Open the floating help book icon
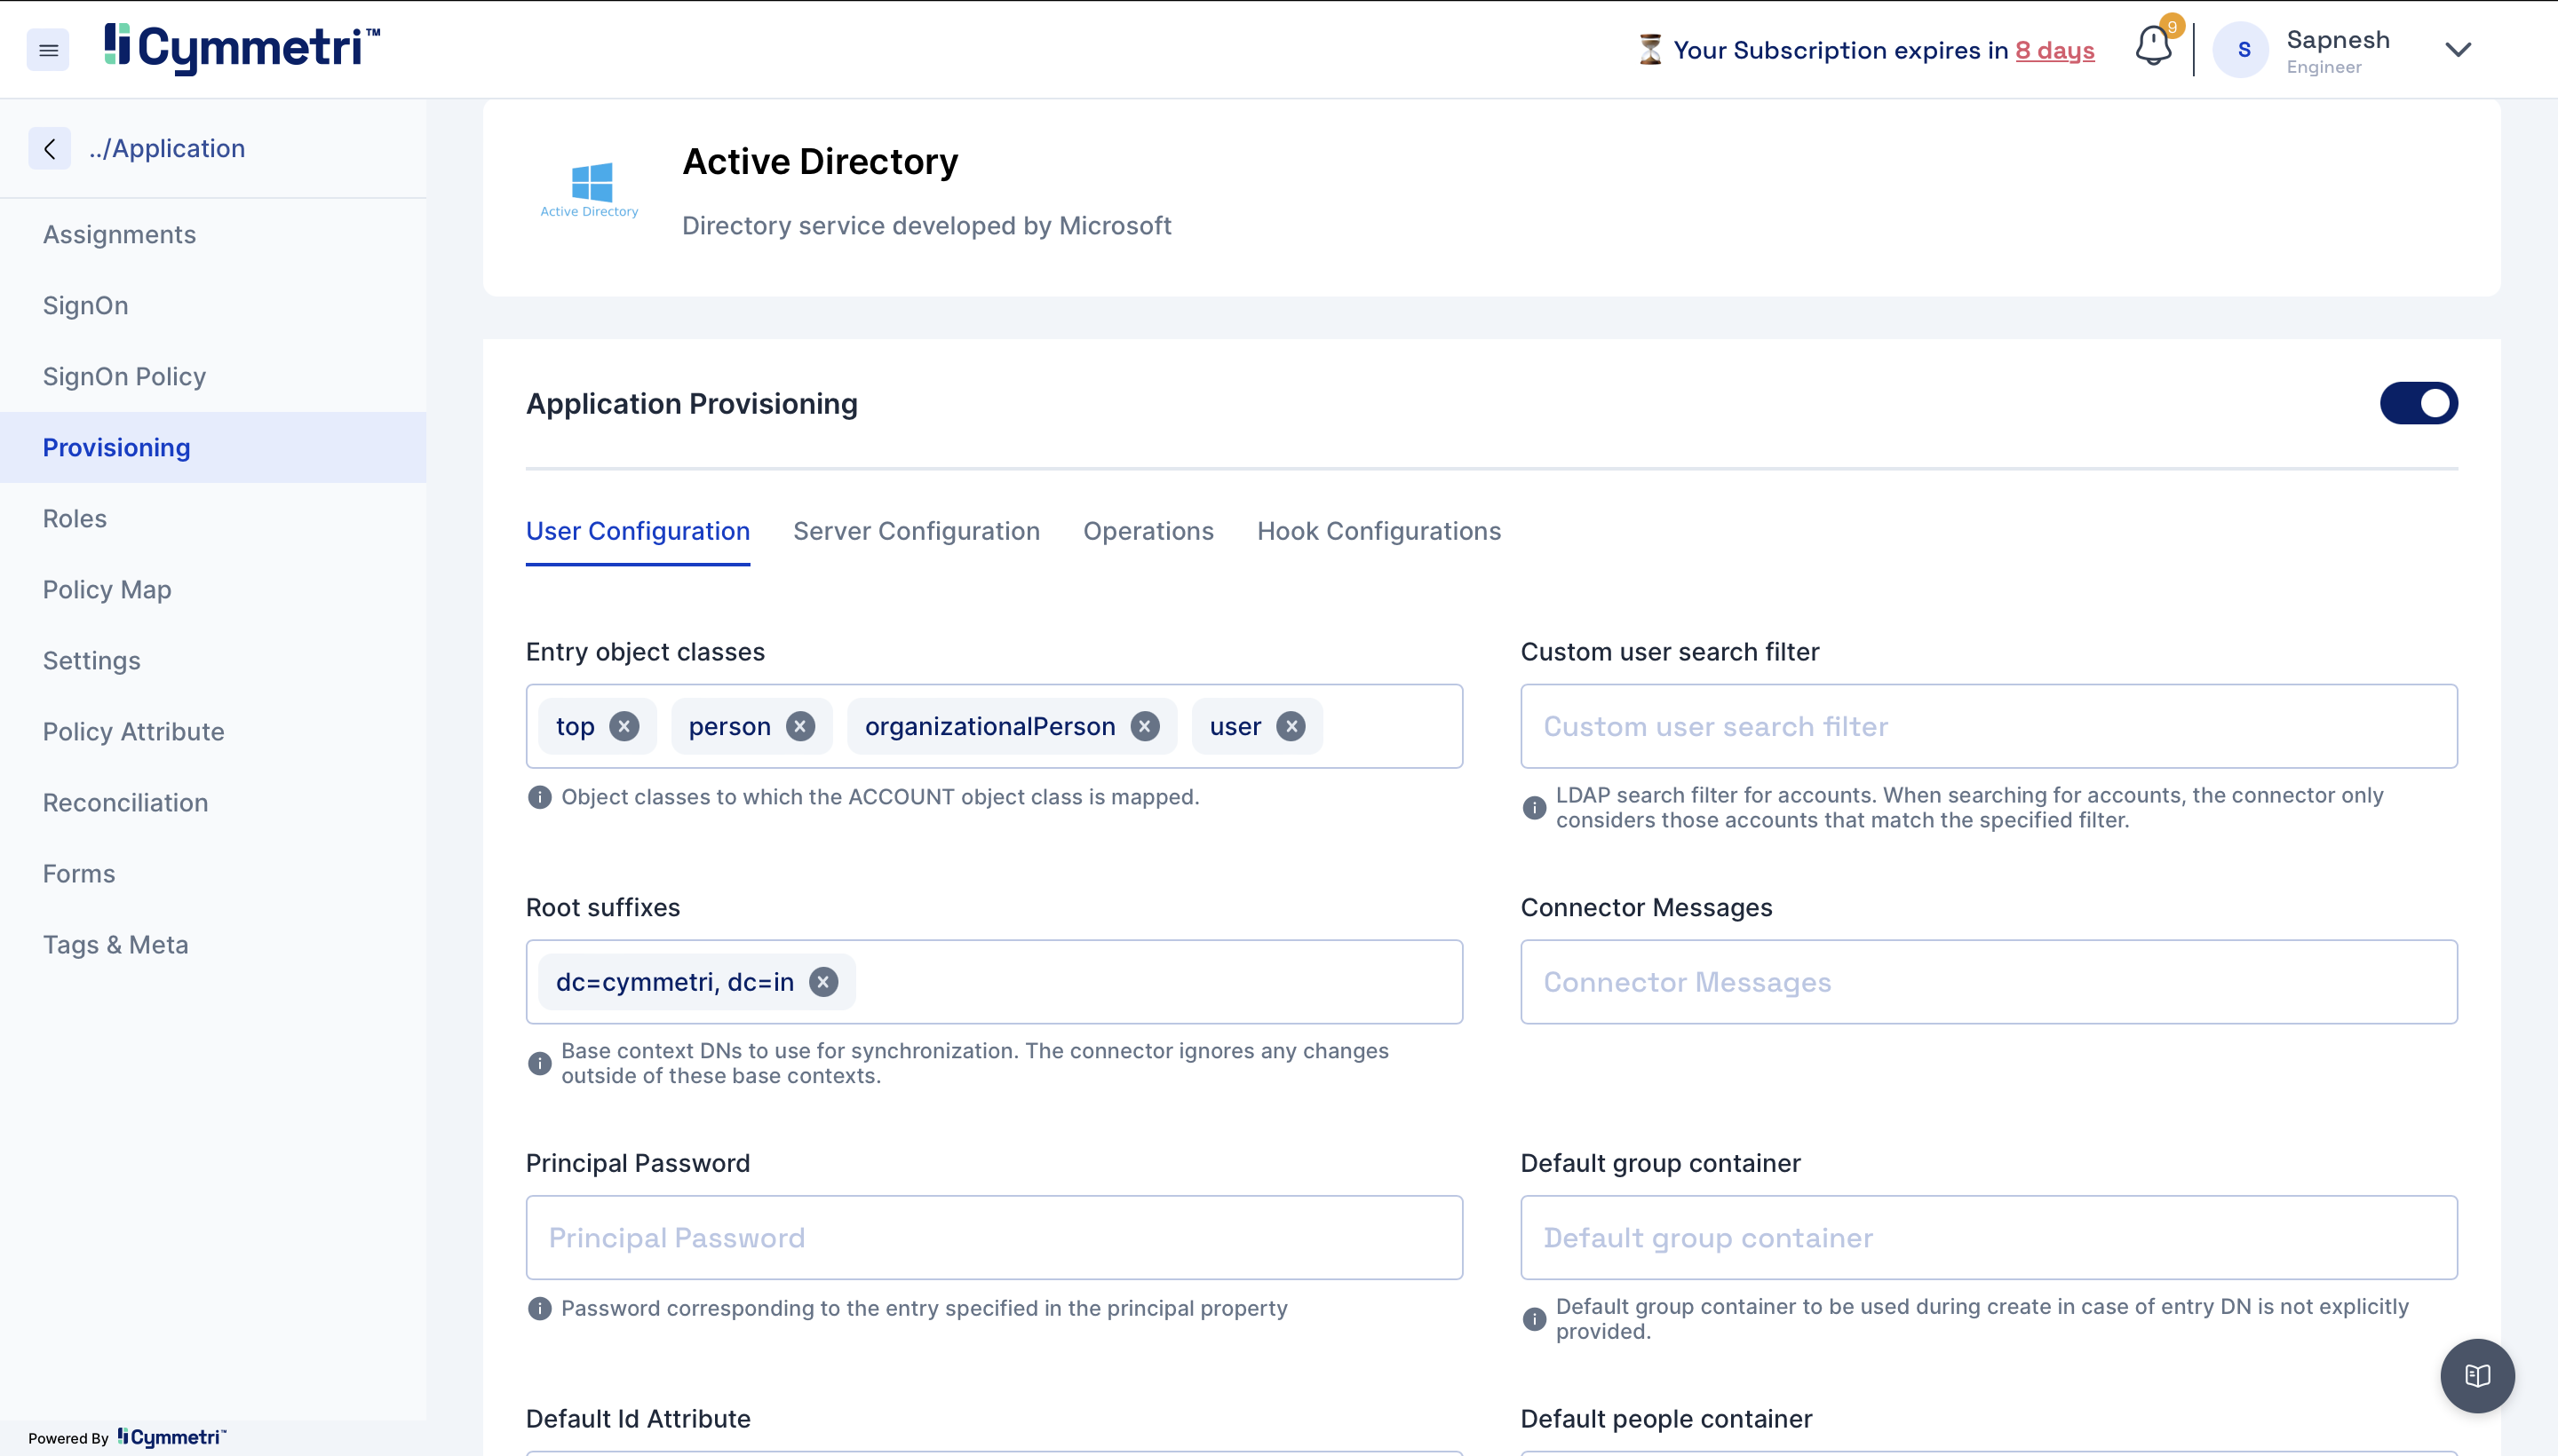Image resolution: width=2558 pixels, height=1456 pixels. pos(2476,1376)
